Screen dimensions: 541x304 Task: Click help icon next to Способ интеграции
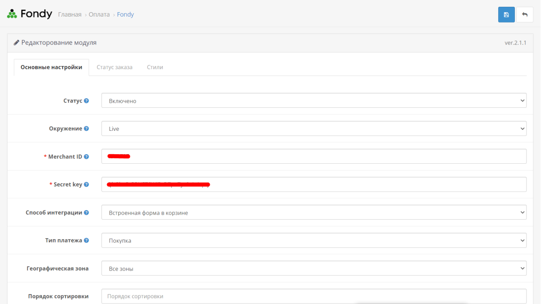(87, 212)
